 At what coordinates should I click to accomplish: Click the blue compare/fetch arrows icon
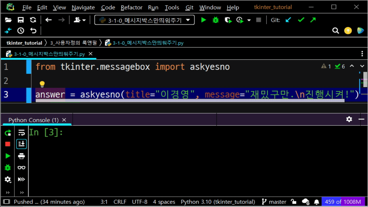point(8,30)
